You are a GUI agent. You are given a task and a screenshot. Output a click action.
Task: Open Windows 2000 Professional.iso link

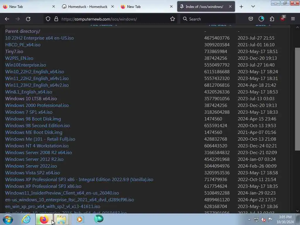[37, 105]
